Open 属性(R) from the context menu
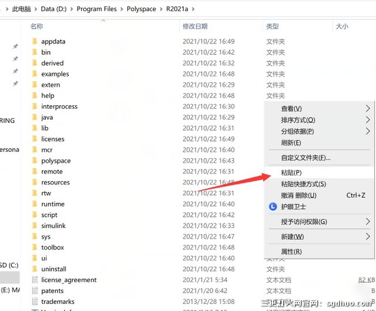 point(319,252)
